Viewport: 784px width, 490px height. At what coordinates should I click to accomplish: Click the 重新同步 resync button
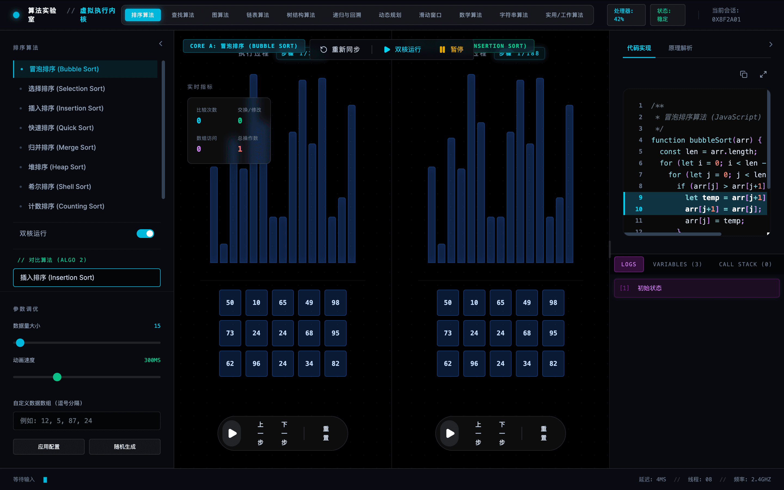(x=340, y=49)
